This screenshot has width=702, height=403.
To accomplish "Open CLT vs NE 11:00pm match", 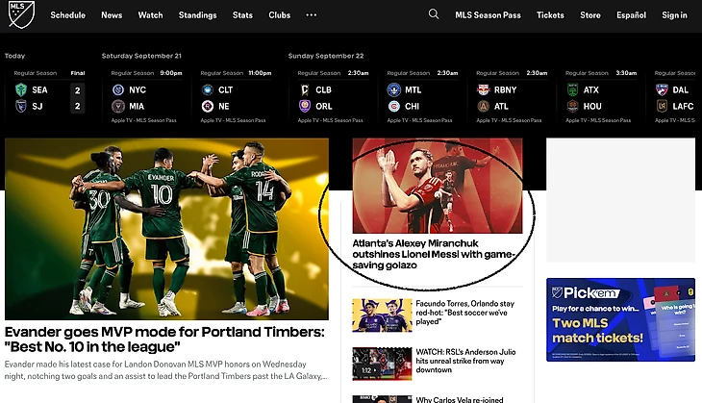I will pyautogui.click(x=236, y=96).
